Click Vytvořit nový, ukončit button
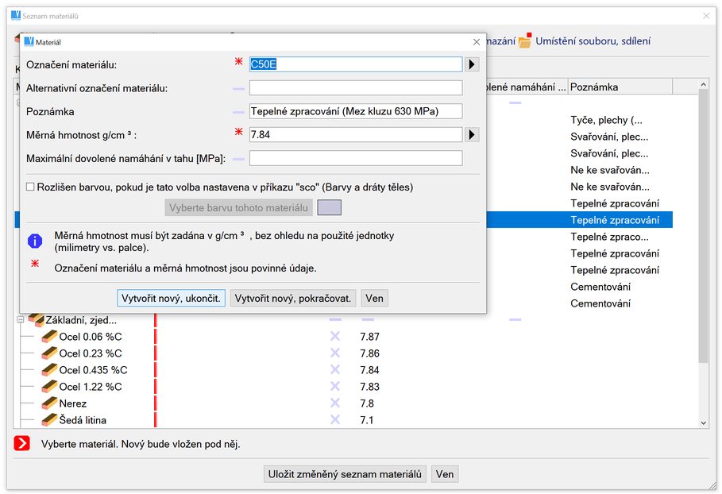Viewport: 722px width, 494px height. (x=172, y=298)
